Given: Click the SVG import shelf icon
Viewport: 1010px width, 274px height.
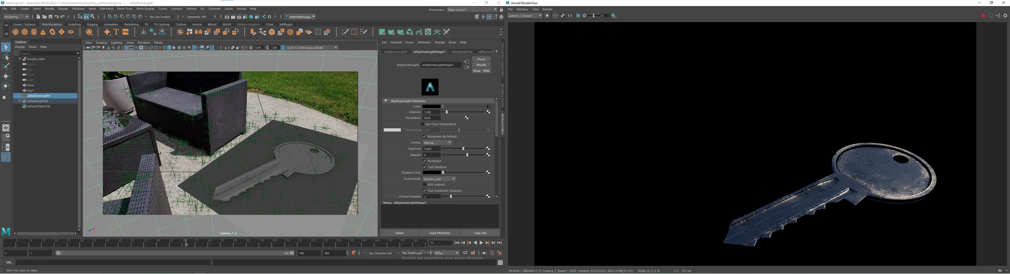Looking at the screenshot, I should [126, 32].
